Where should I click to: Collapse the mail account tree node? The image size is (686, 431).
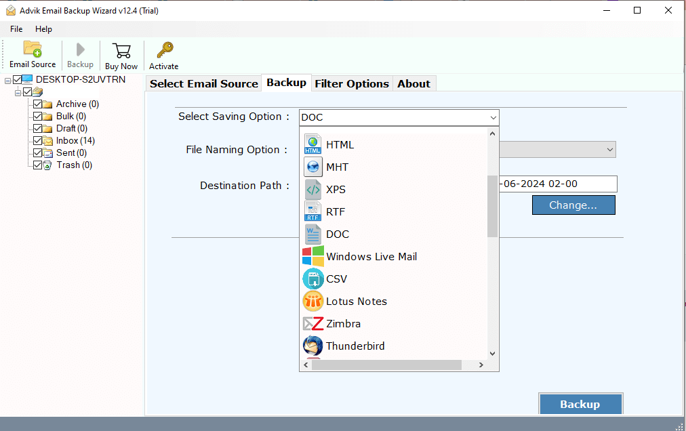(18, 93)
